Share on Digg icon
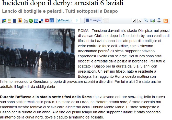The width and height of the screenshot is (172, 120). 26,21
